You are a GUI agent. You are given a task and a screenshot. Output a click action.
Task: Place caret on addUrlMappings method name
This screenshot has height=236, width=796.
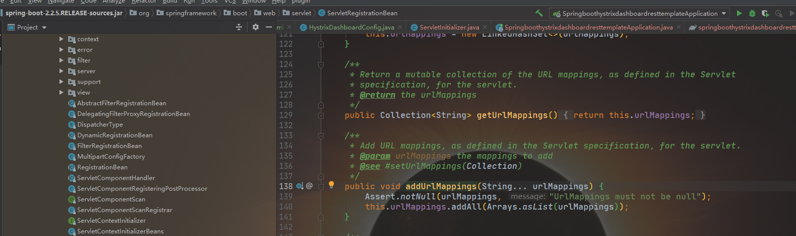coord(441,186)
